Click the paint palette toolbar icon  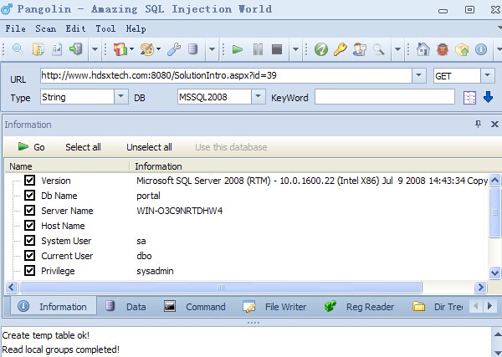click(147, 49)
